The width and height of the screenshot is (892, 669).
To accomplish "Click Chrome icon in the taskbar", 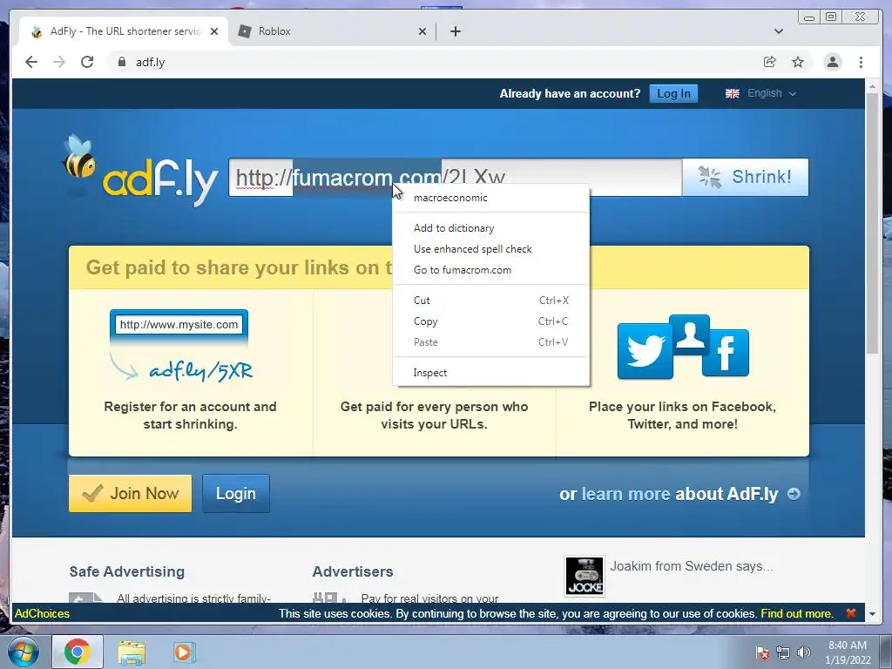I will [78, 652].
